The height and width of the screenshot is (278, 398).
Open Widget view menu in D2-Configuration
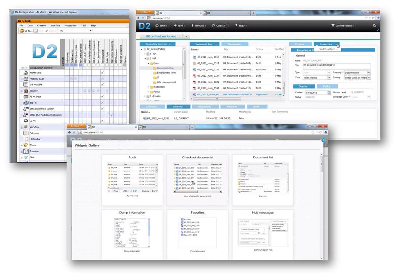click(71, 25)
